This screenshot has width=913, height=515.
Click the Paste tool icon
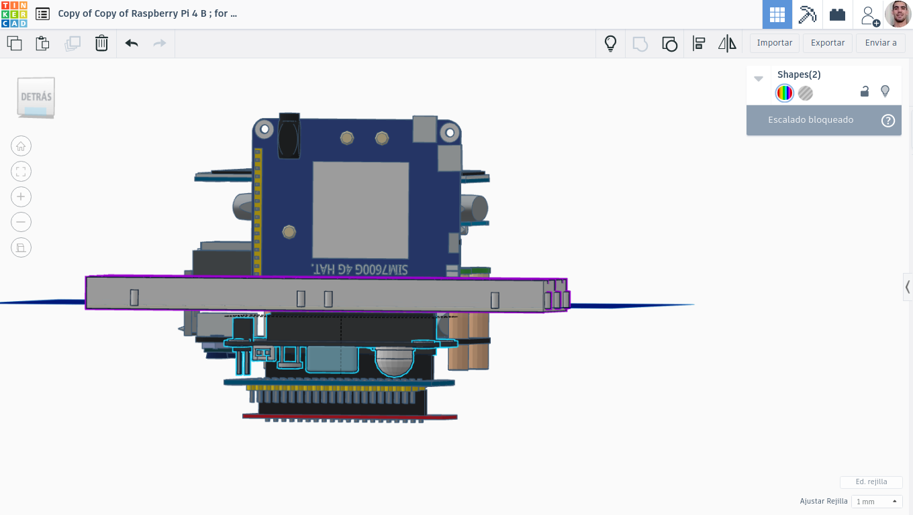tap(42, 44)
